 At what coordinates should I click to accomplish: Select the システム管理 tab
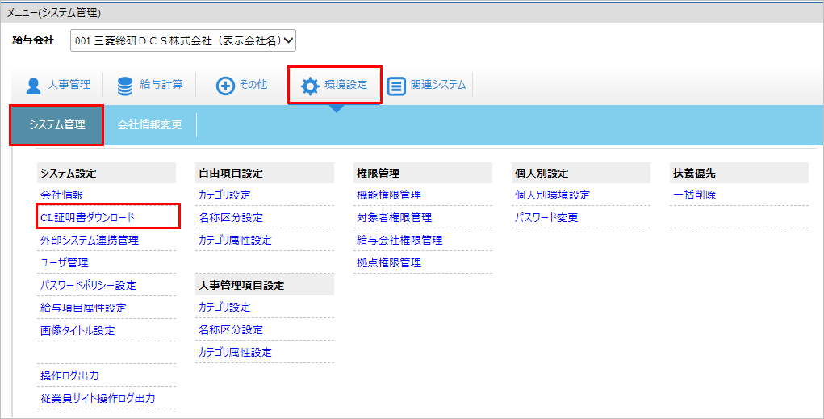click(56, 125)
